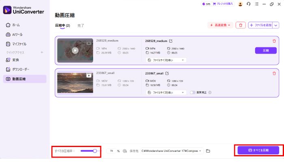The image size is (284, 162).
Task: Expand 高速変換 dropdown
Action: [x=220, y=25]
